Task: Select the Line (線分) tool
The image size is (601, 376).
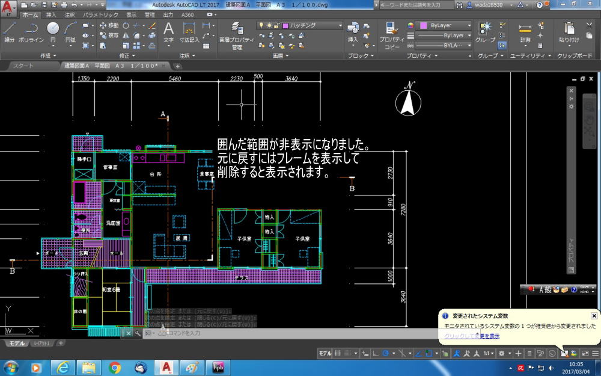Action: click(x=9, y=31)
